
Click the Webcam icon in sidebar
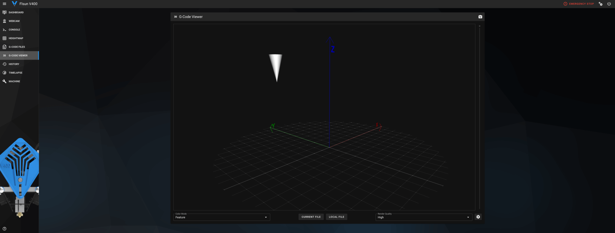coord(5,21)
